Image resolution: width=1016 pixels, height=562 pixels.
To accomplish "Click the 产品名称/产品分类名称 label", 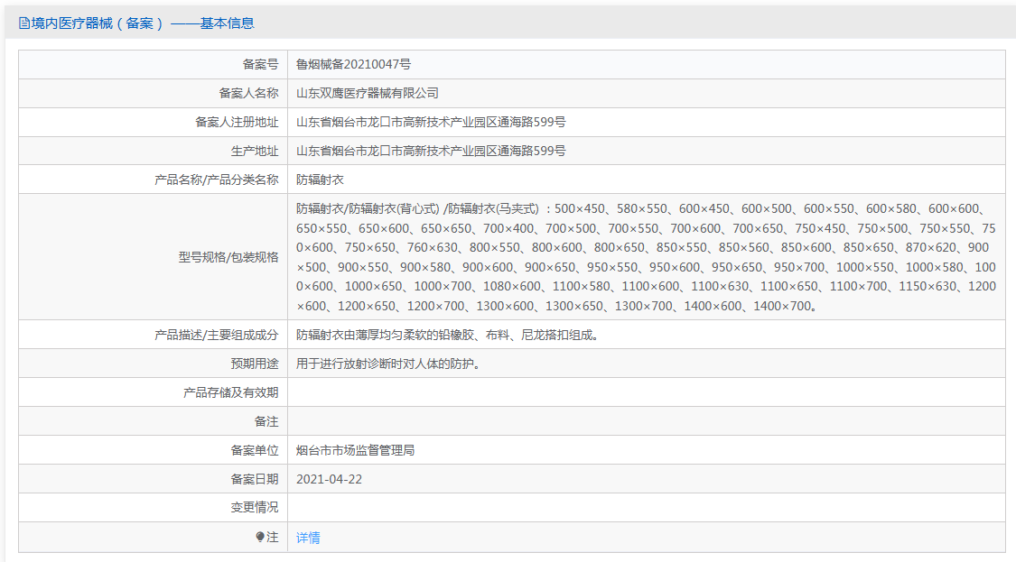I will click(217, 180).
